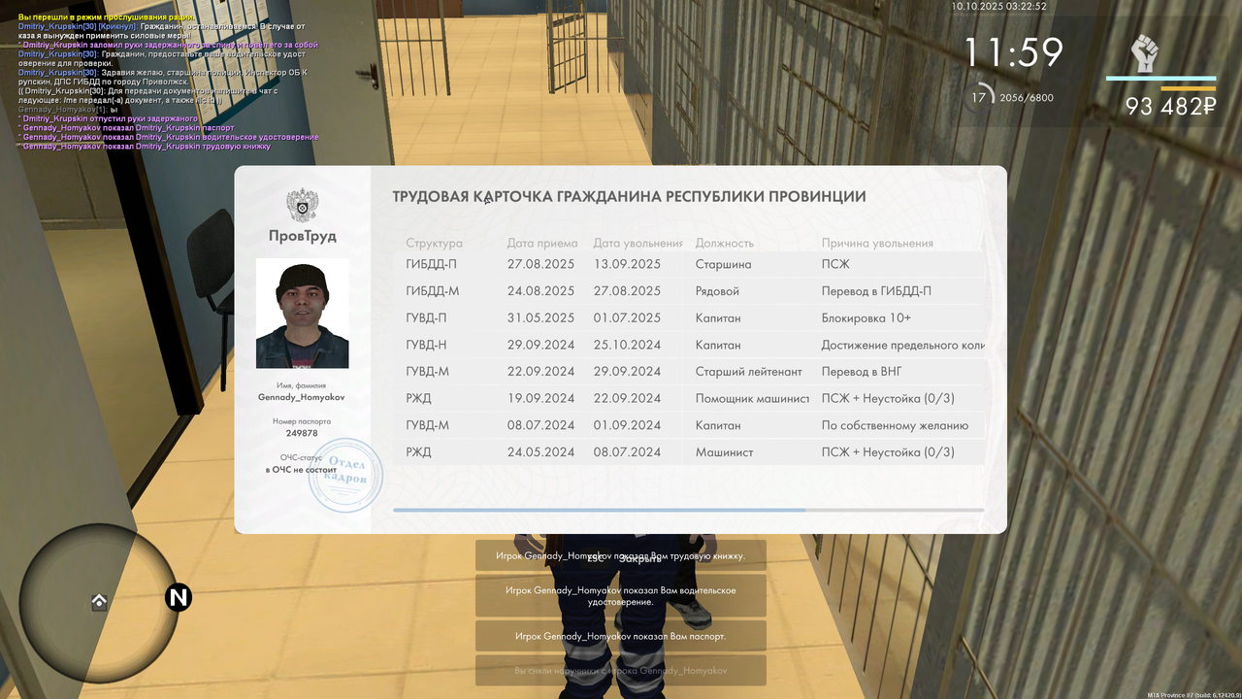Click the Достижение предельного reason cell

tap(902, 345)
